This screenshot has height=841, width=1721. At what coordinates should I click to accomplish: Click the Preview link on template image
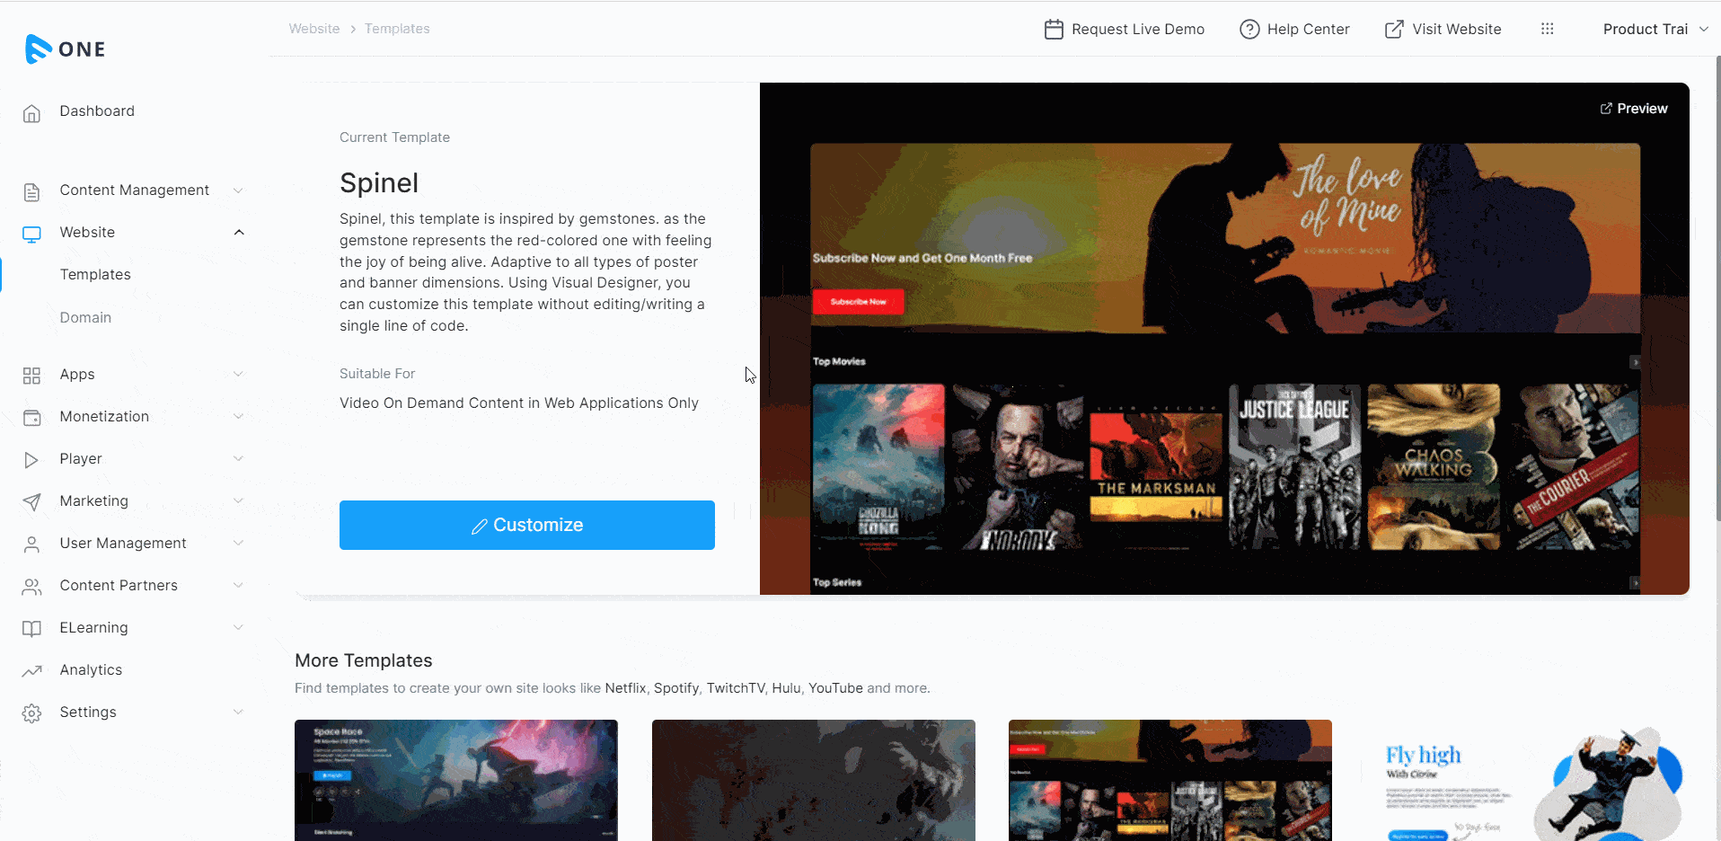[x=1634, y=109]
